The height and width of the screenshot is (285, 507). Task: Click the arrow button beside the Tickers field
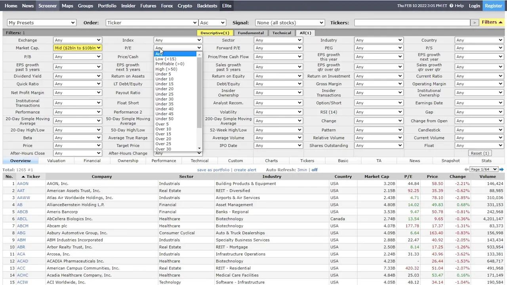point(475,23)
